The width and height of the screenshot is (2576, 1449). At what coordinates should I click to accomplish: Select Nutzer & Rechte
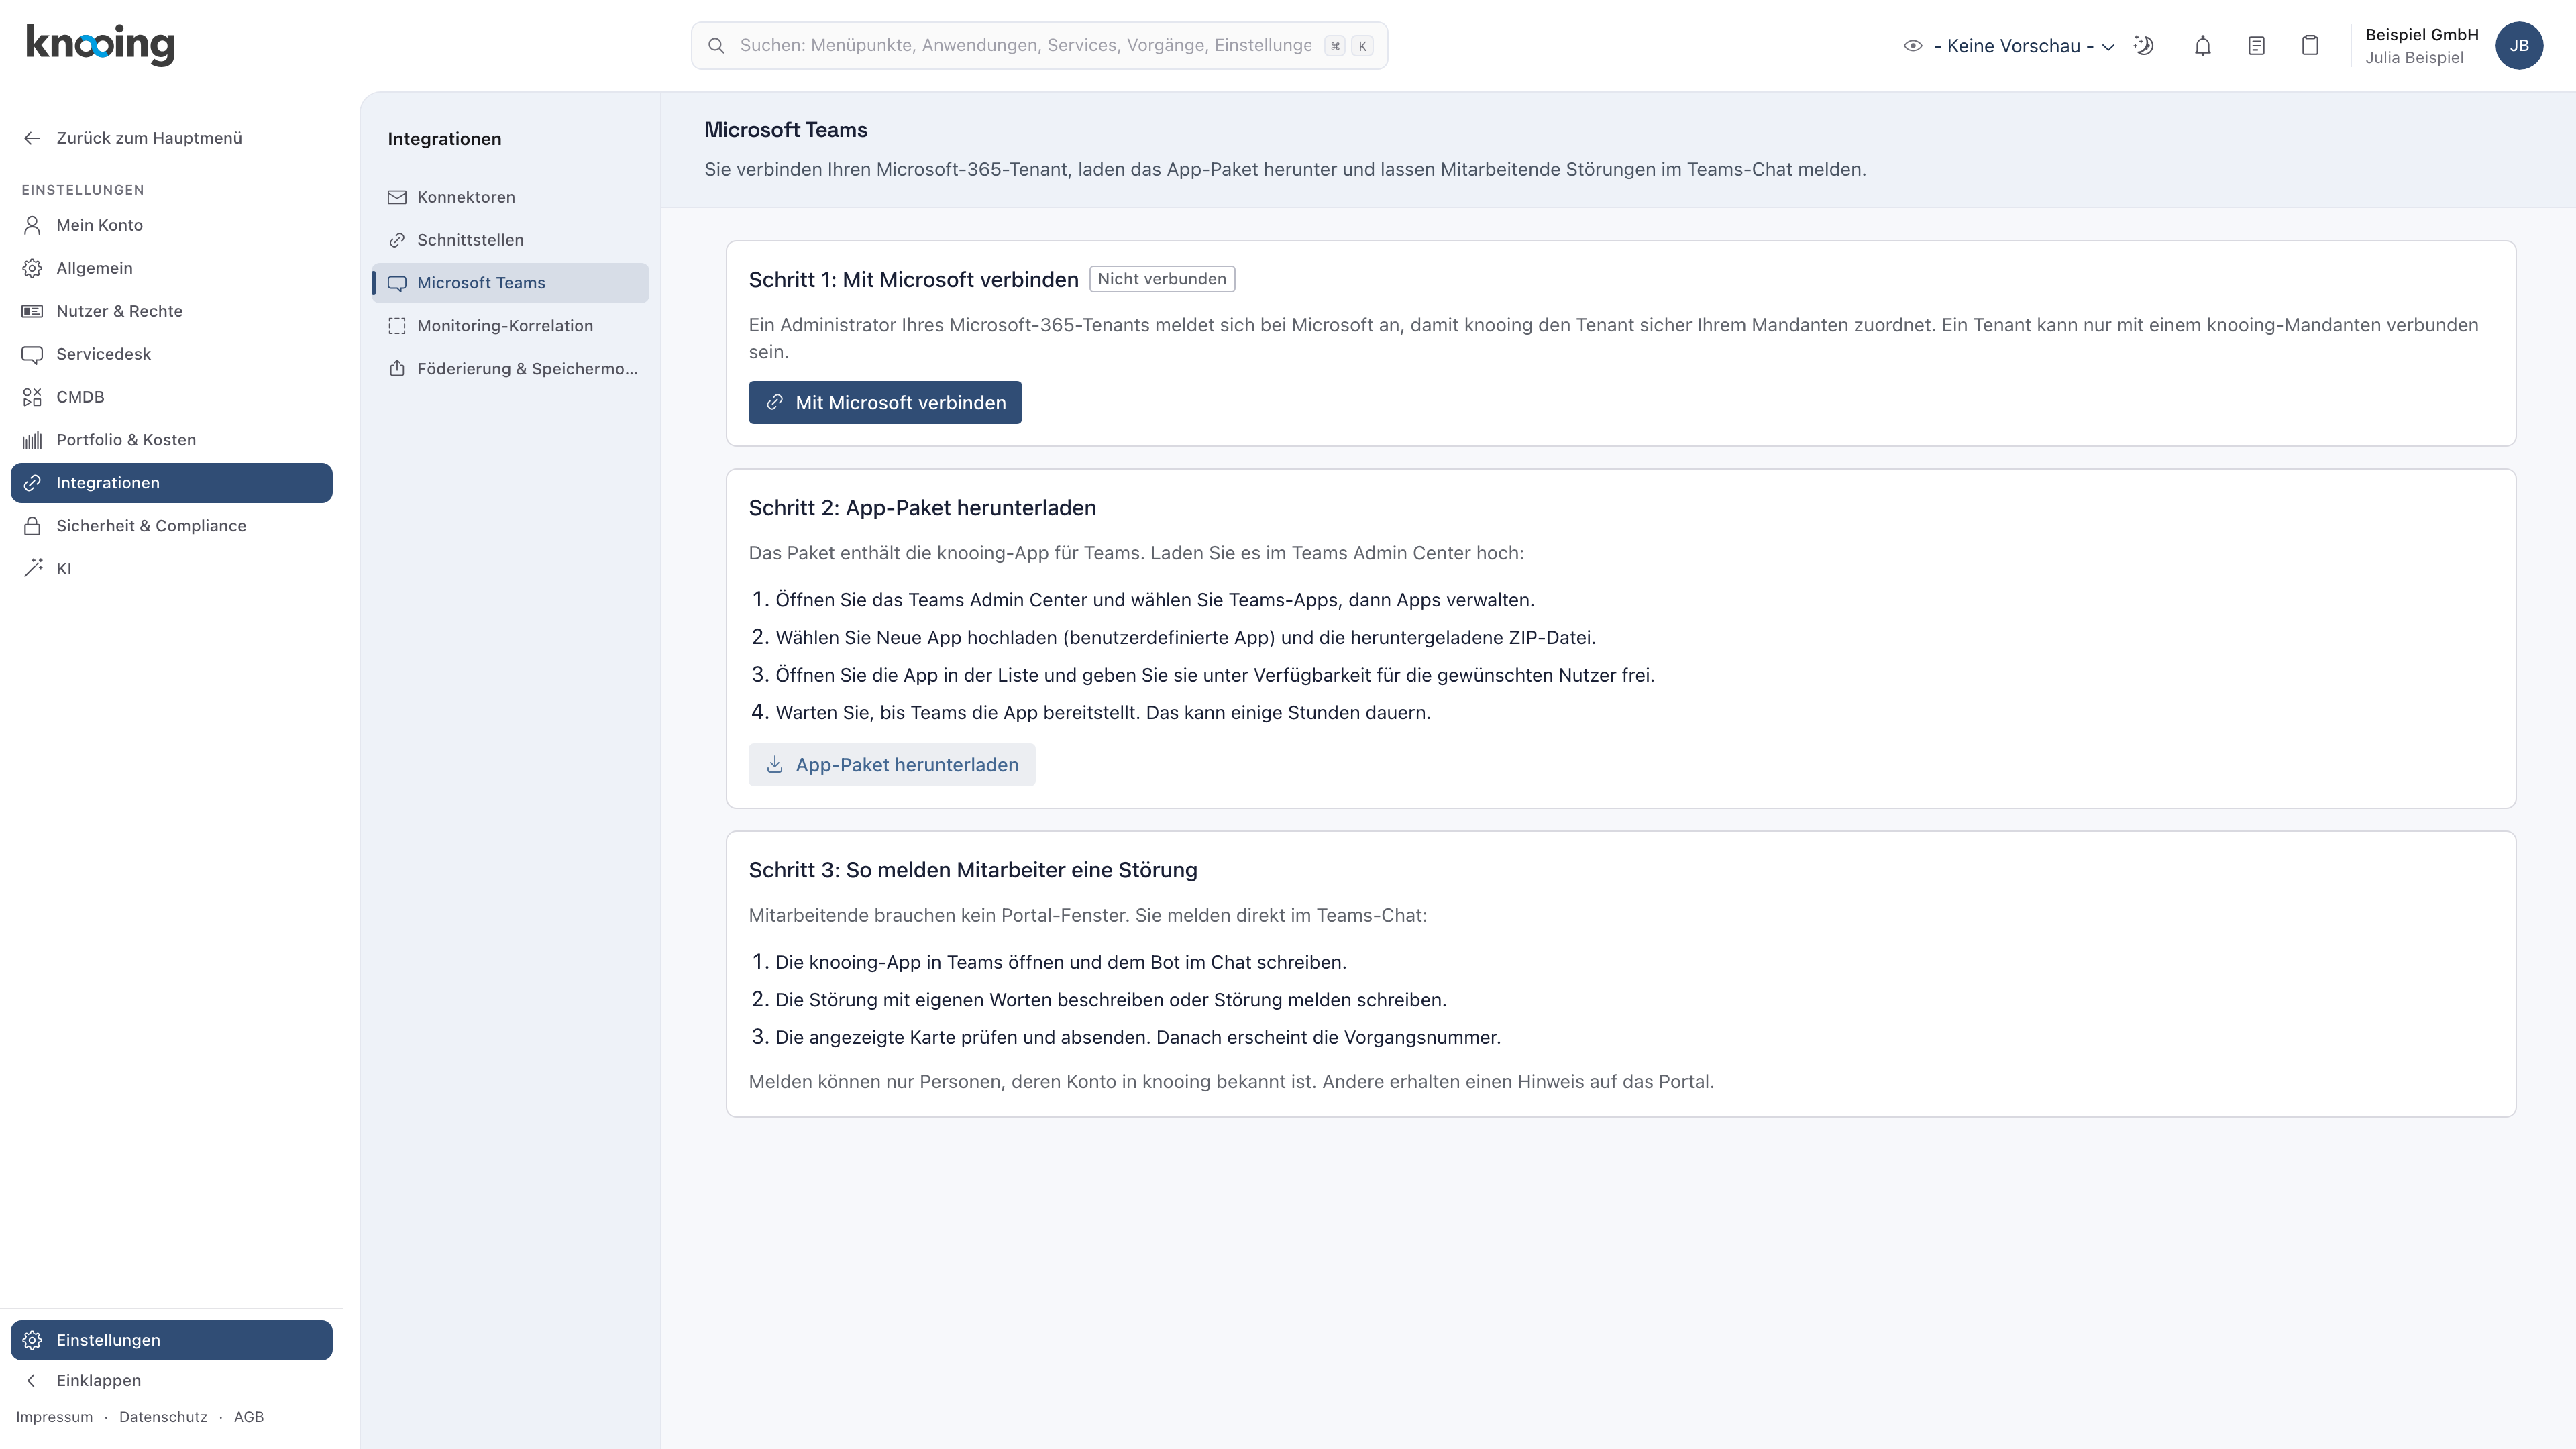pyautogui.click(x=171, y=311)
